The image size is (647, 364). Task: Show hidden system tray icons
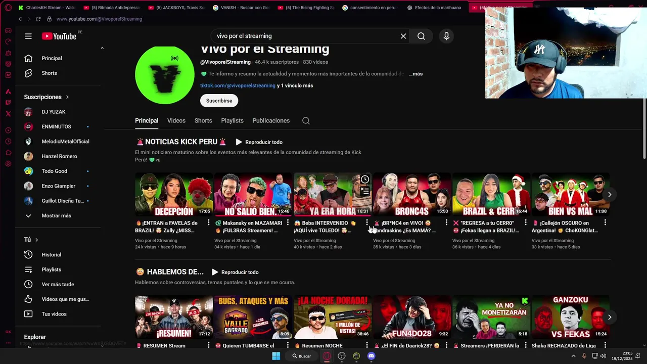coord(573,356)
